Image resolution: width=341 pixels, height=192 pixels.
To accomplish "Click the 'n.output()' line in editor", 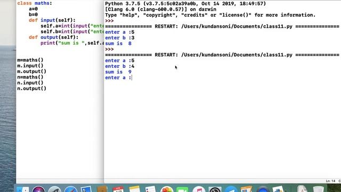I will click(x=32, y=89).
